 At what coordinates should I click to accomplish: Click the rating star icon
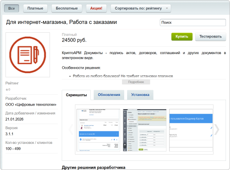tap(7, 90)
